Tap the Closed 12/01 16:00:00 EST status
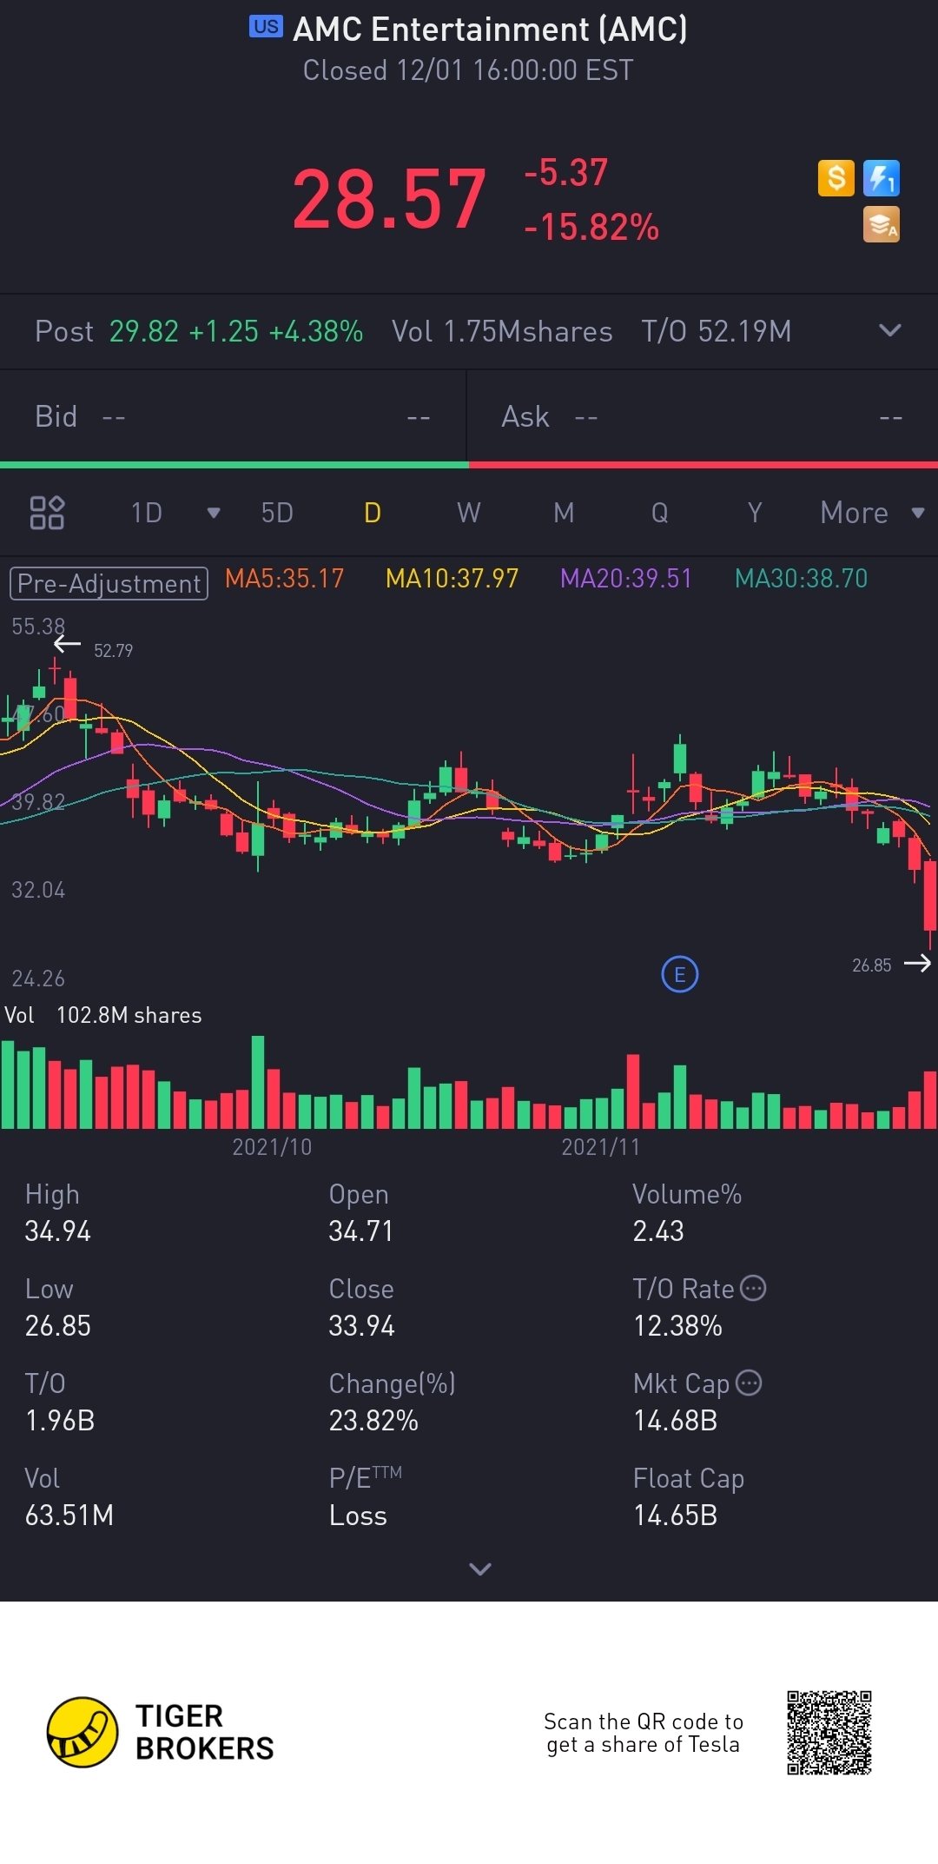 [468, 70]
